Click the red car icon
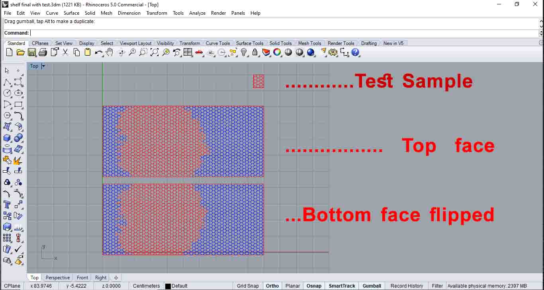This screenshot has height=290, width=544. click(199, 52)
